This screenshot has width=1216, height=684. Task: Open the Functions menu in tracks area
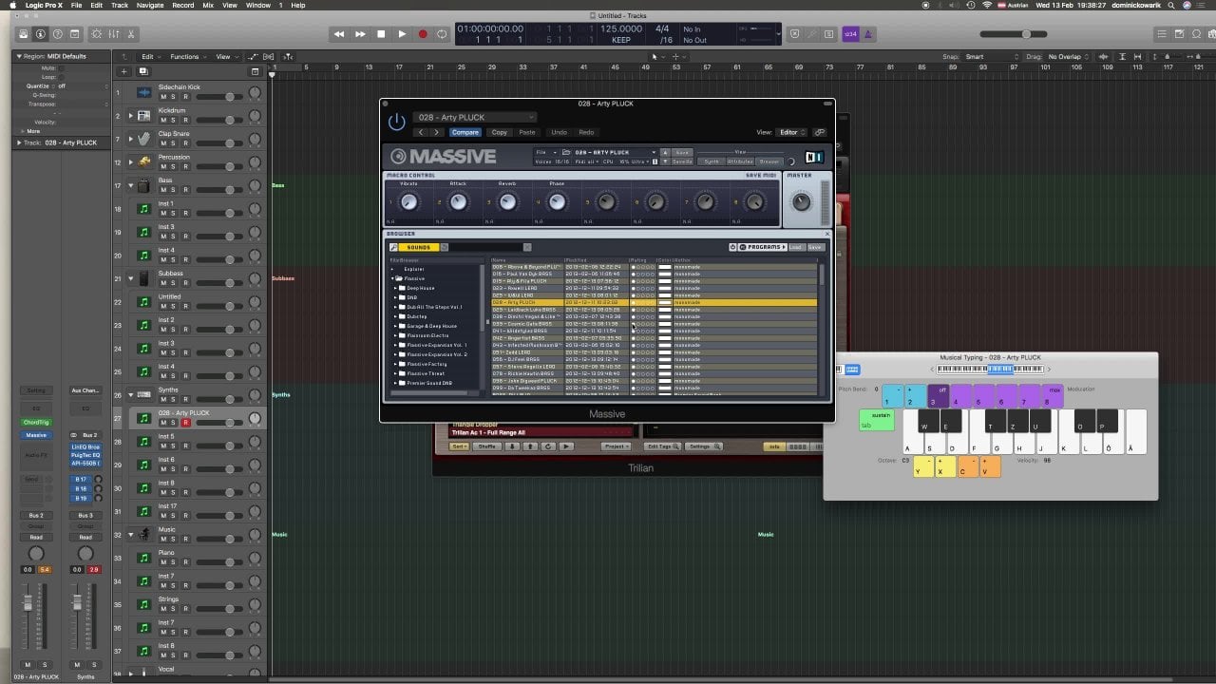click(186, 57)
